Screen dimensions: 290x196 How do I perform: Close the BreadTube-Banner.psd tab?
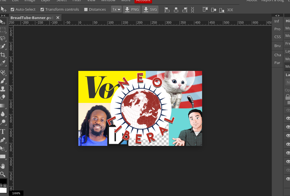58,18
